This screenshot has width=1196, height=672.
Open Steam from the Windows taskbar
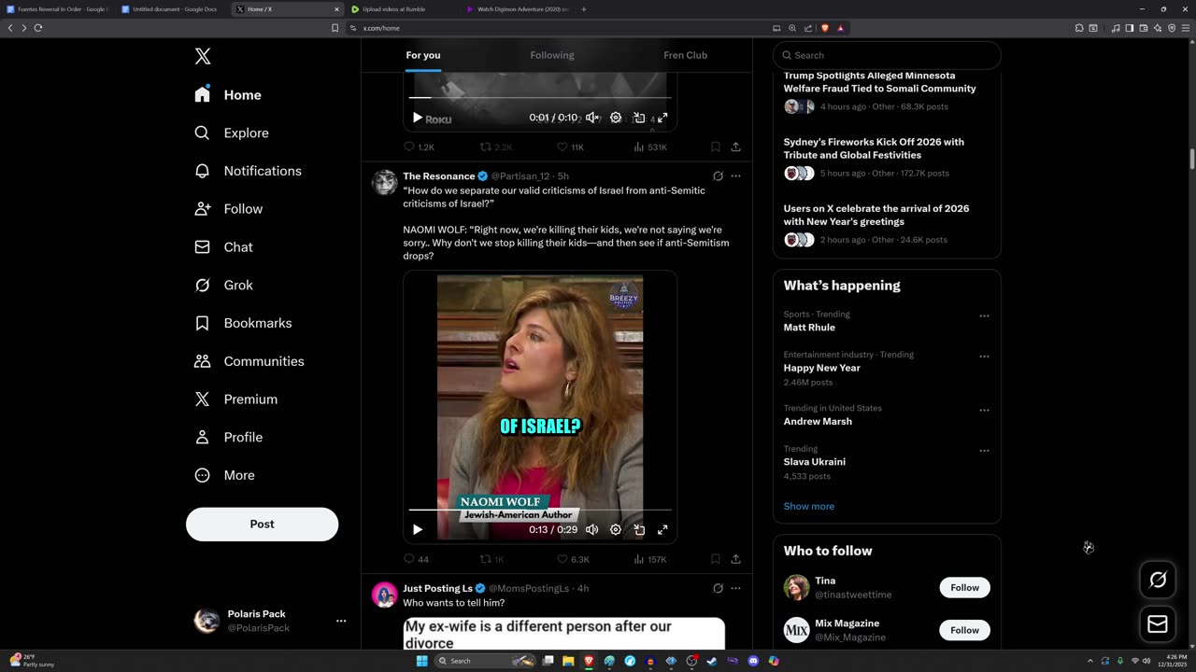point(712,661)
